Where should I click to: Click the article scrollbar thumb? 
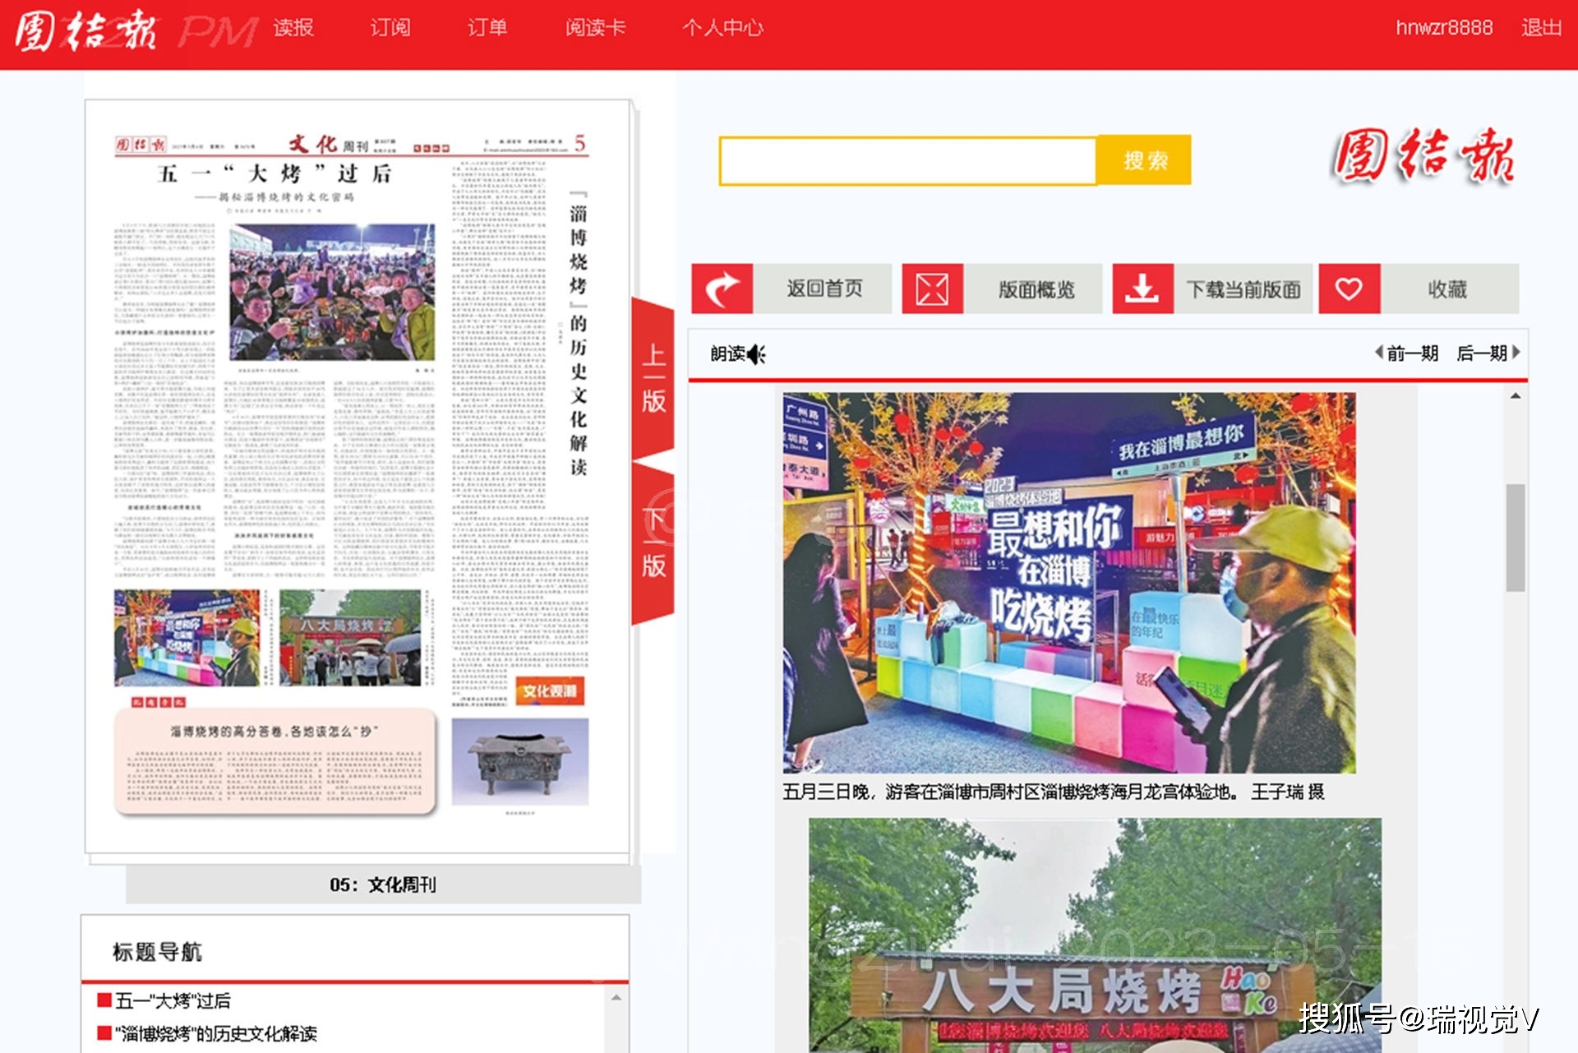(1515, 538)
